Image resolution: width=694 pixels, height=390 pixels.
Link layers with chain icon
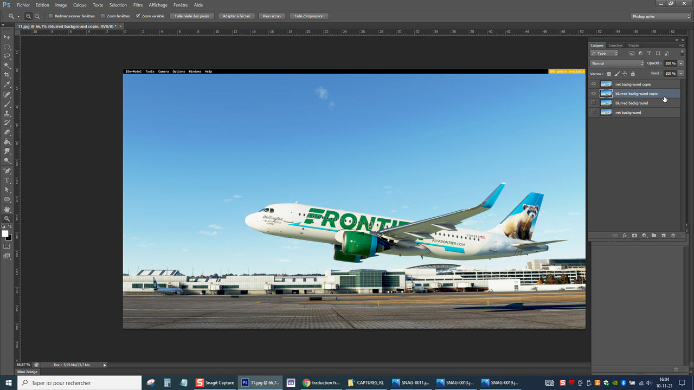615,236
